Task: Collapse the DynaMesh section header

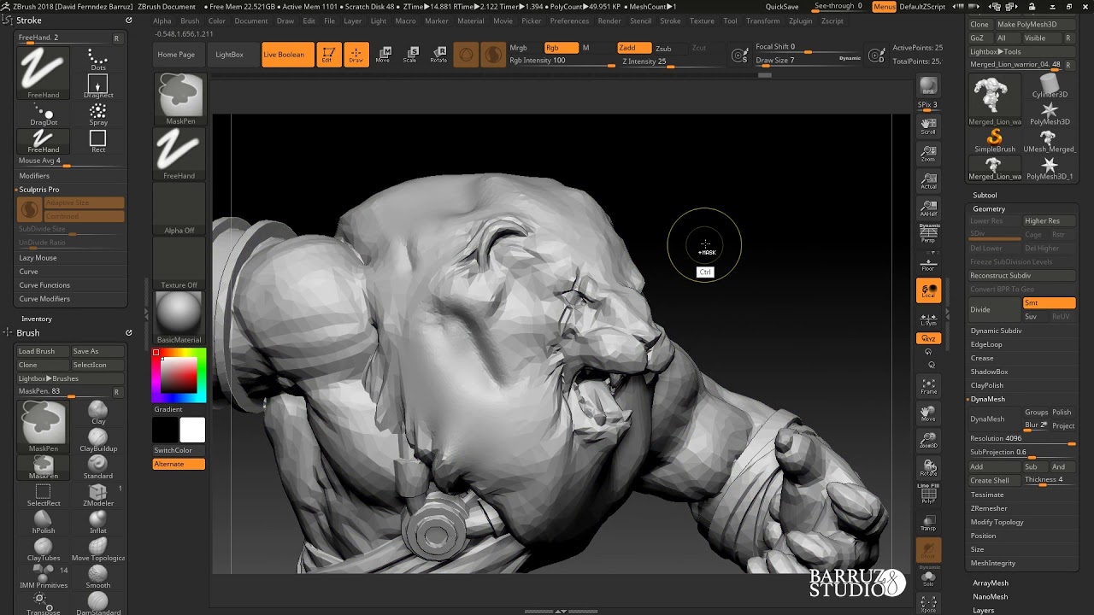Action: point(988,399)
